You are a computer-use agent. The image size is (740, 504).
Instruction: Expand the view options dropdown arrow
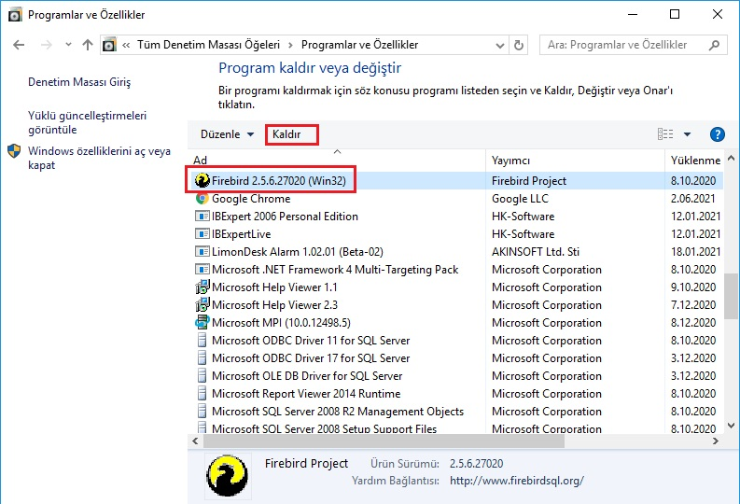pyautogui.click(x=687, y=134)
